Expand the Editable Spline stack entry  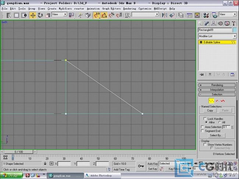[201, 42]
